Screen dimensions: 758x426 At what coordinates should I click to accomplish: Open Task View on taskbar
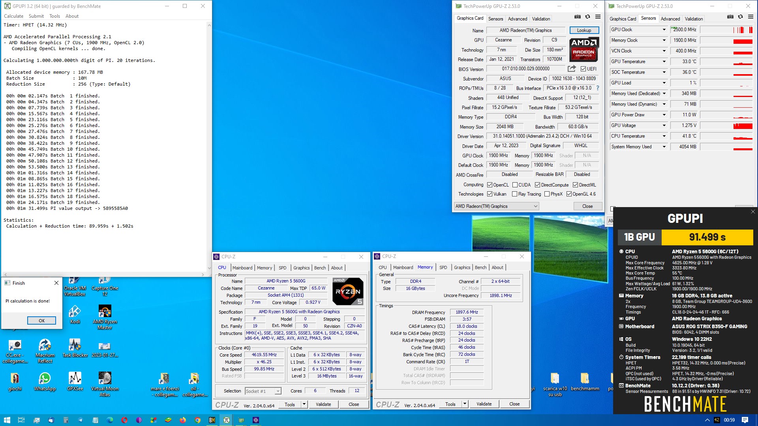coord(21,420)
